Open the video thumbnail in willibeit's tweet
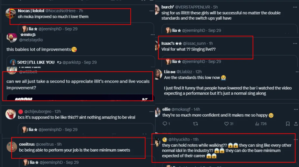The height and width of the screenshot is (167, 299). [x=81, y=98]
